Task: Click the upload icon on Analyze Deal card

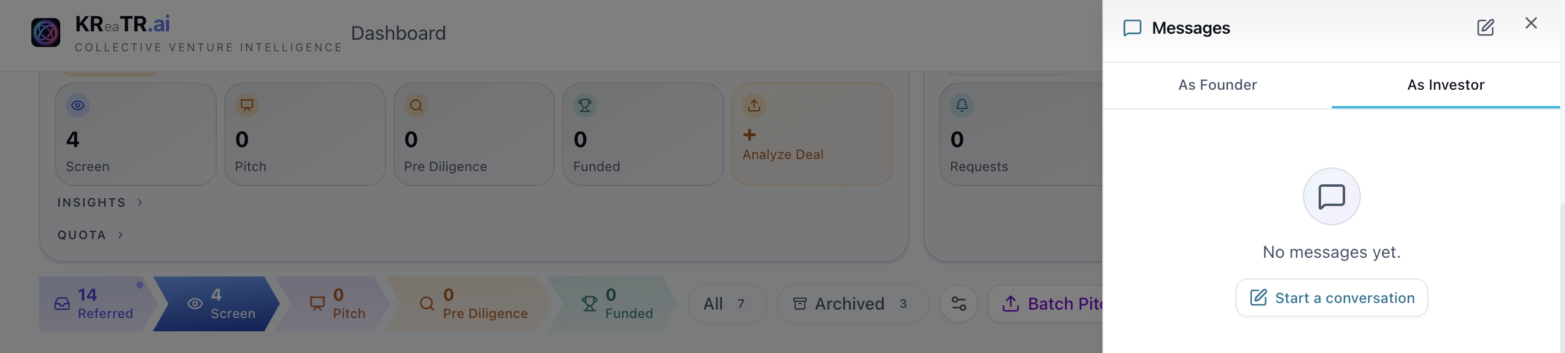Action: click(754, 105)
